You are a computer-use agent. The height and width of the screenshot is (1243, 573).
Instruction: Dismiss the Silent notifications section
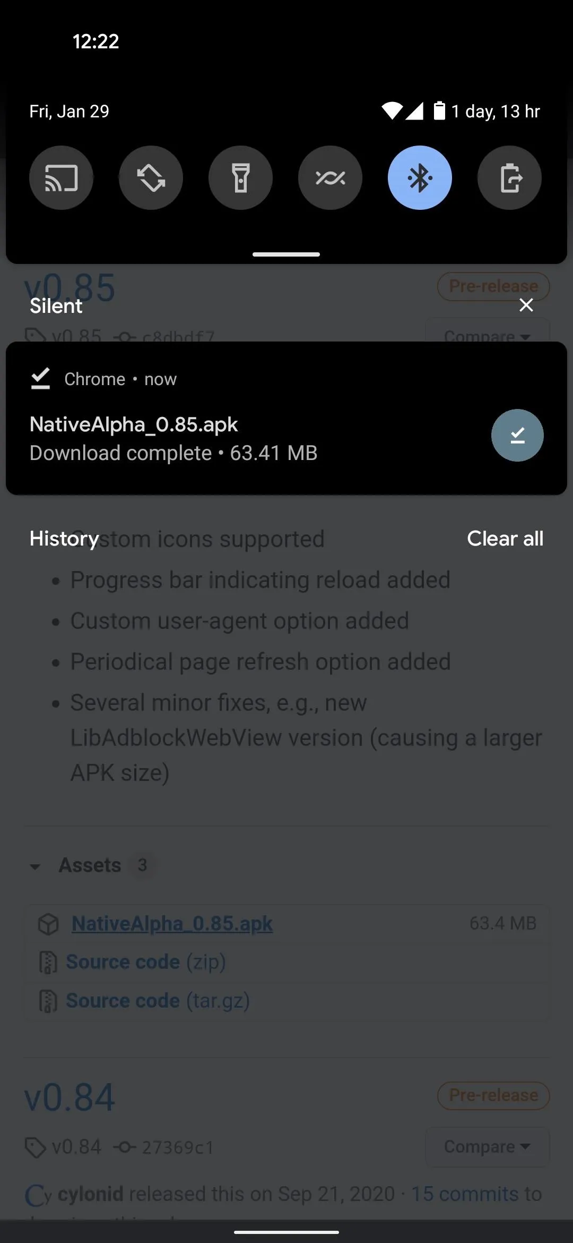click(x=526, y=305)
